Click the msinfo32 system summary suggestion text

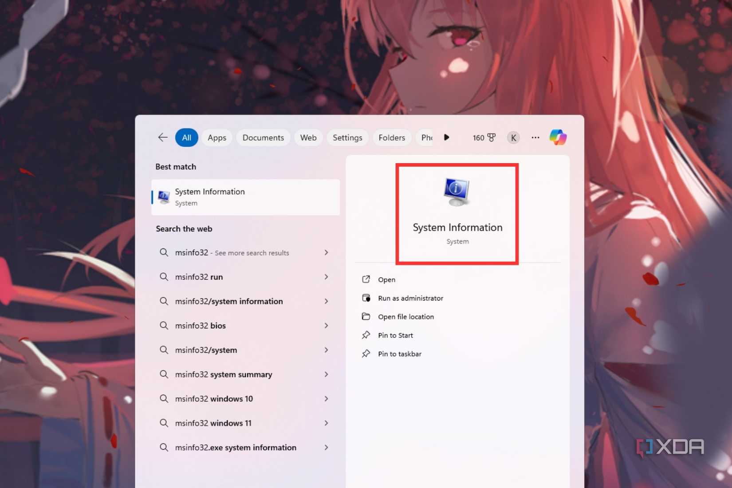(x=224, y=374)
